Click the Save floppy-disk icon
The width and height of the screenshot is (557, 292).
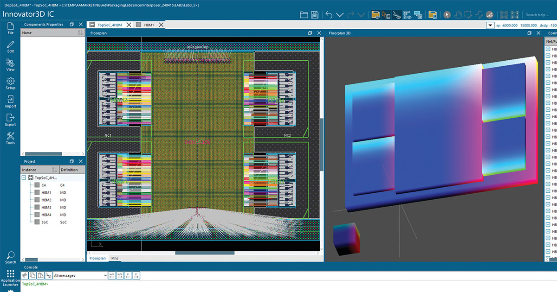pyautogui.click(x=315, y=14)
